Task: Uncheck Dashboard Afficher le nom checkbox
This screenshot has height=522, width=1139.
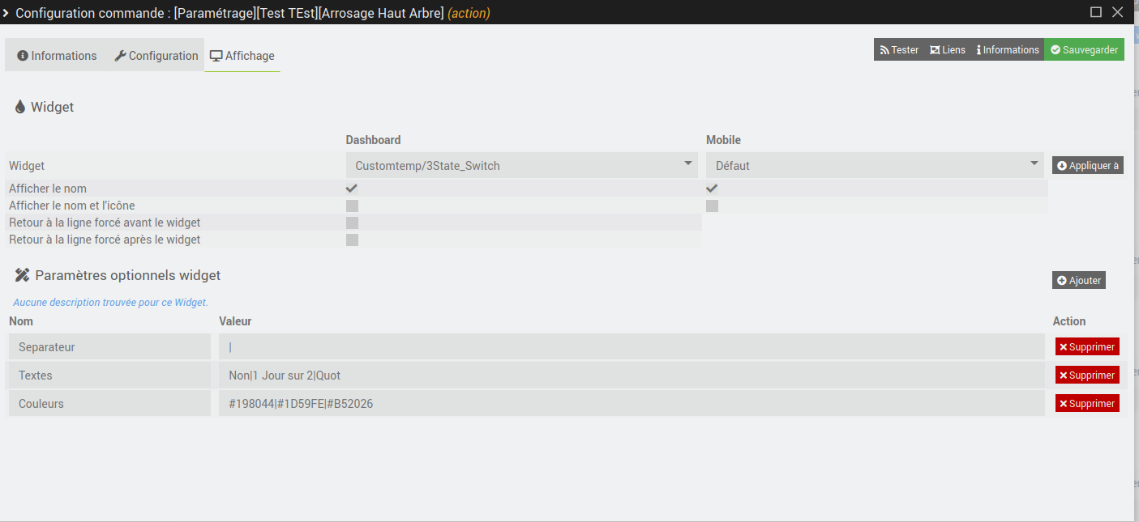Action: tap(352, 188)
